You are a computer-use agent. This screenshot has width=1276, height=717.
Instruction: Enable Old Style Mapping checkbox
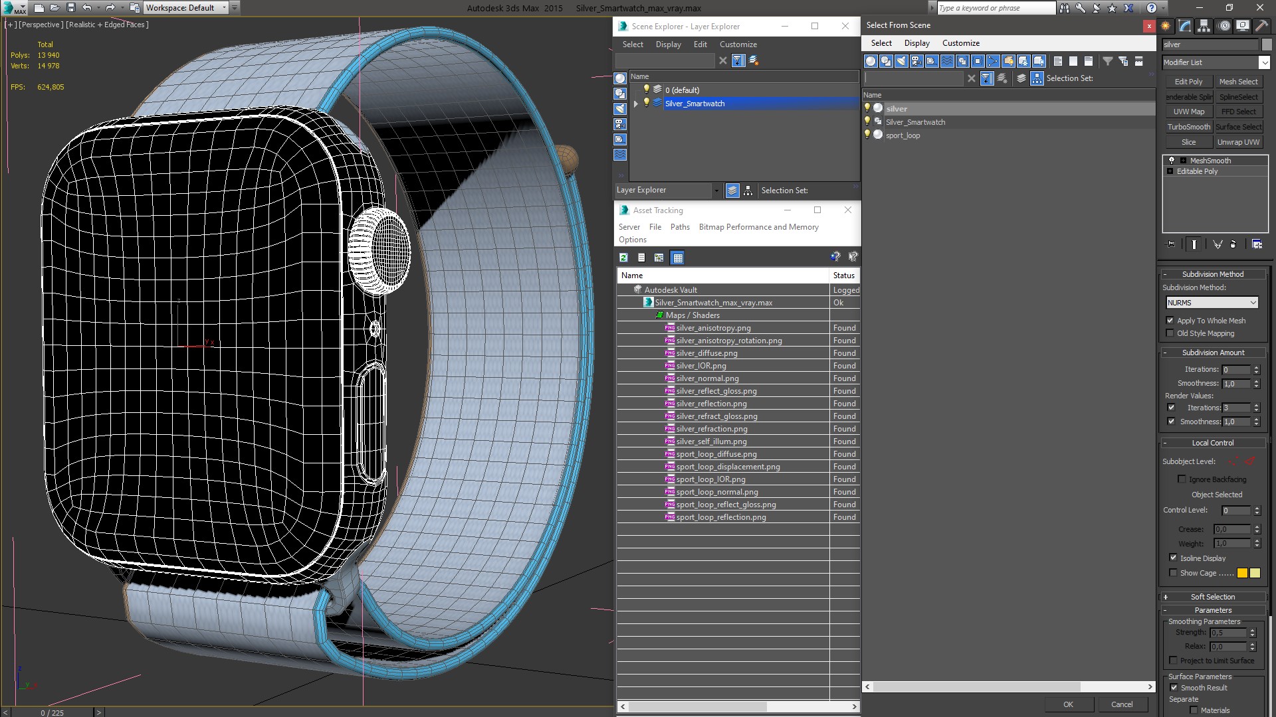point(1170,333)
